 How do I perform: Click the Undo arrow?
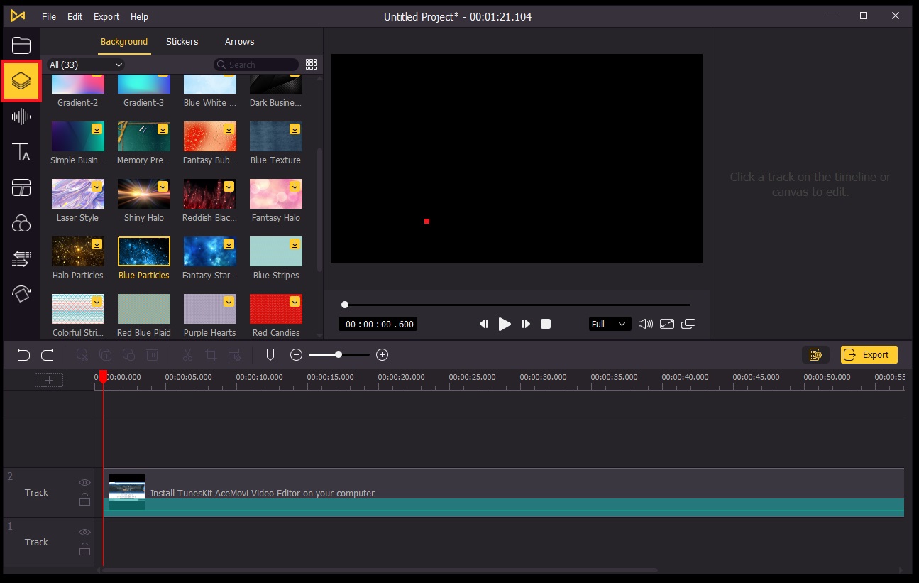point(22,354)
